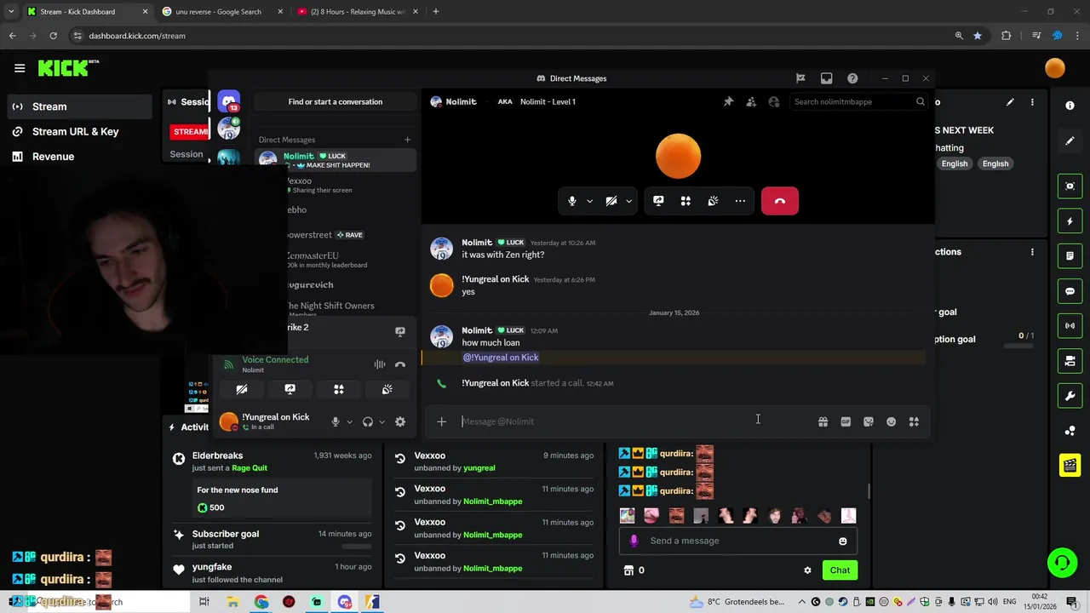1090x613 pixels.
Task: Add friends to DM icon
Action: coord(751,101)
